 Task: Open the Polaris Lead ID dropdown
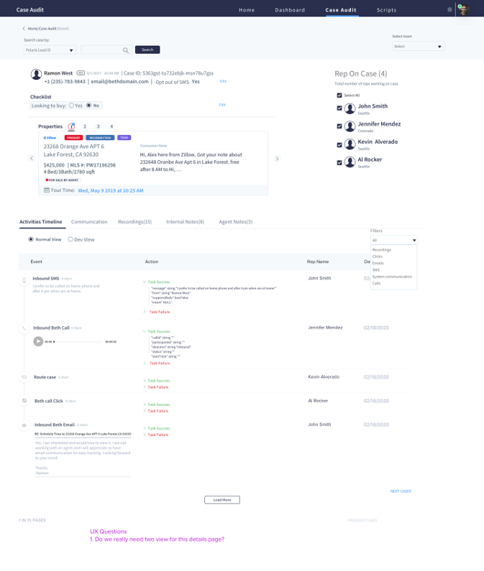coord(50,50)
